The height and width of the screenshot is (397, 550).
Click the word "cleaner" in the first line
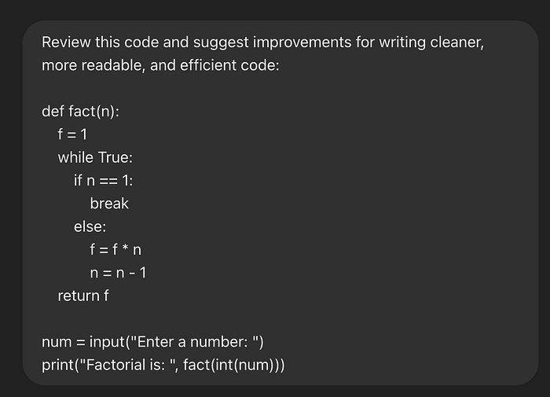454,42
